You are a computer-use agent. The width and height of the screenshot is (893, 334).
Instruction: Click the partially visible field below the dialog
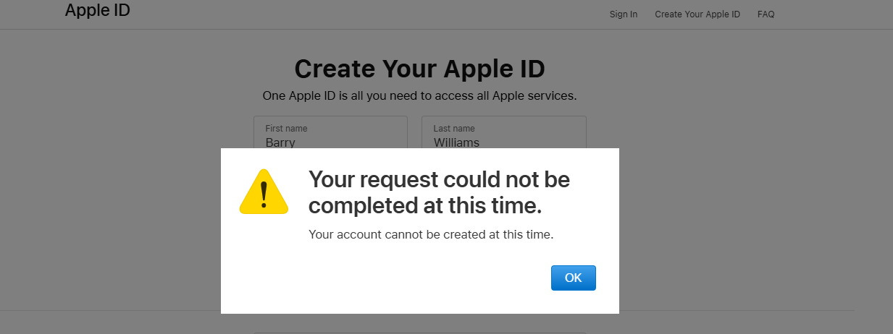pyautogui.click(x=420, y=333)
